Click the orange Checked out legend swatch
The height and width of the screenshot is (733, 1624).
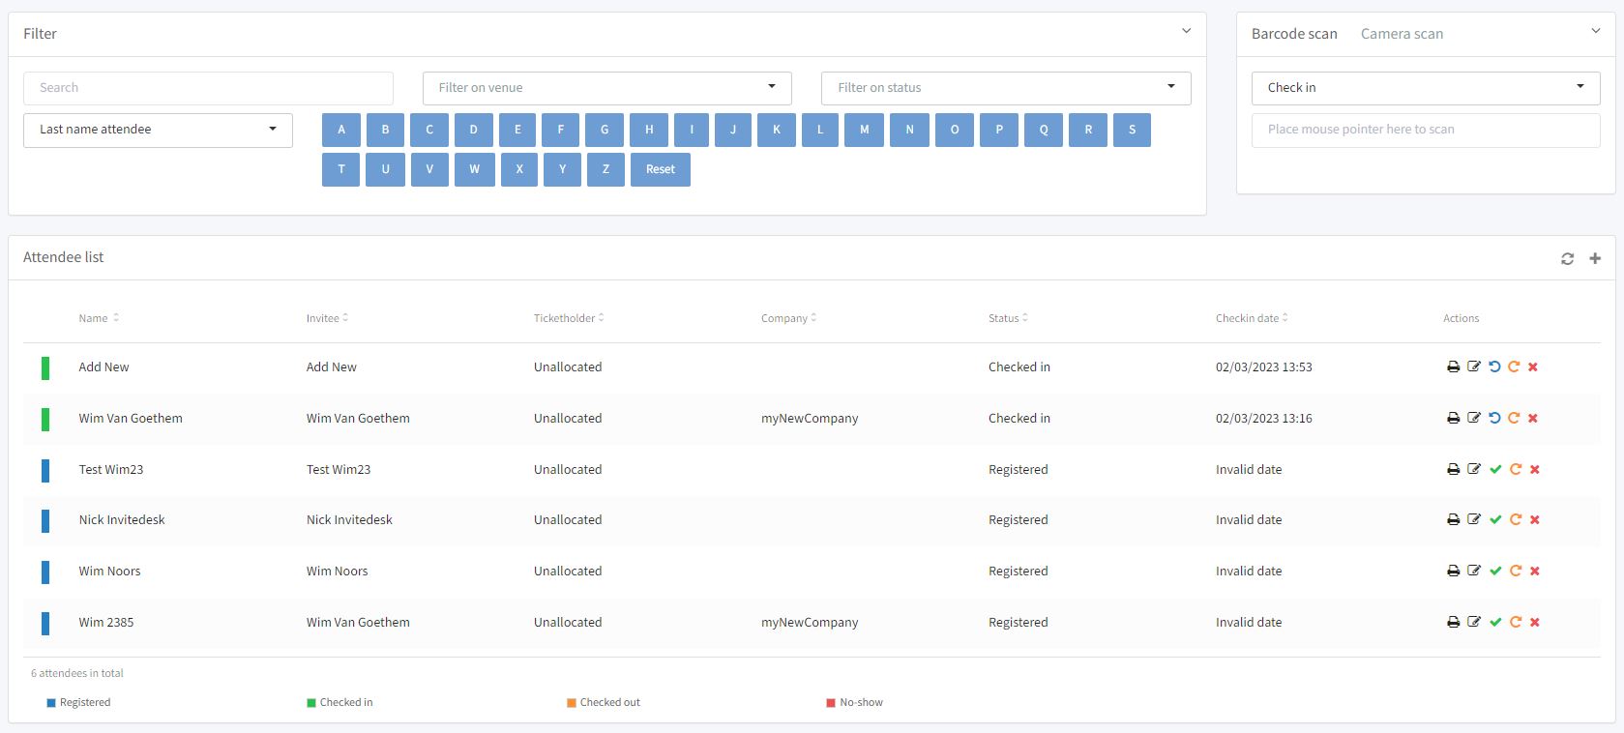tap(572, 703)
